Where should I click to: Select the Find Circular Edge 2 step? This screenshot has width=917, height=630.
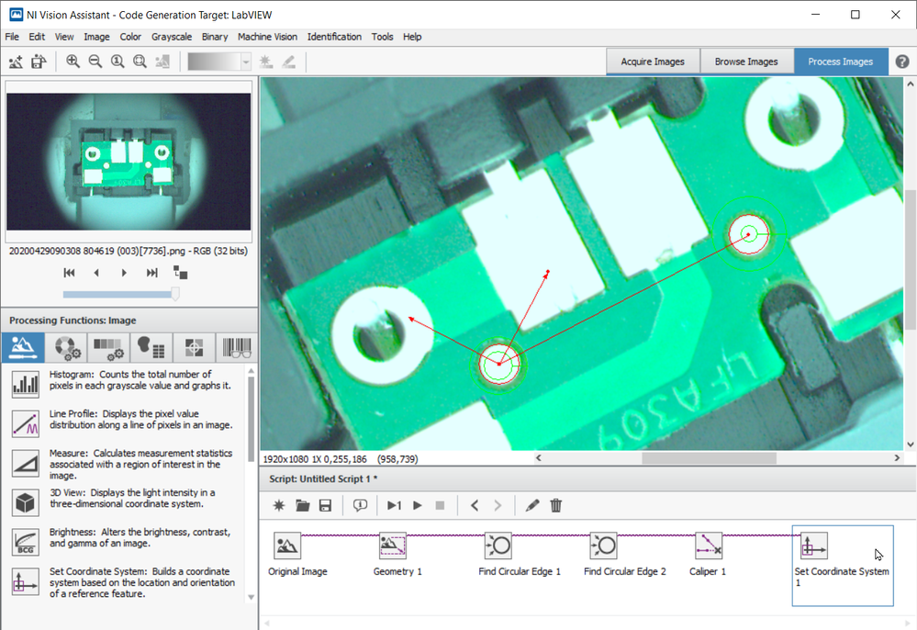[x=603, y=546]
